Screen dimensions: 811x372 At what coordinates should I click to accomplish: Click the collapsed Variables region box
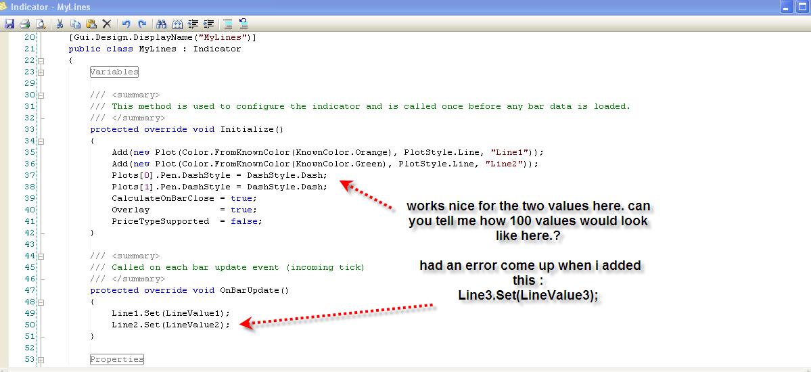click(114, 72)
